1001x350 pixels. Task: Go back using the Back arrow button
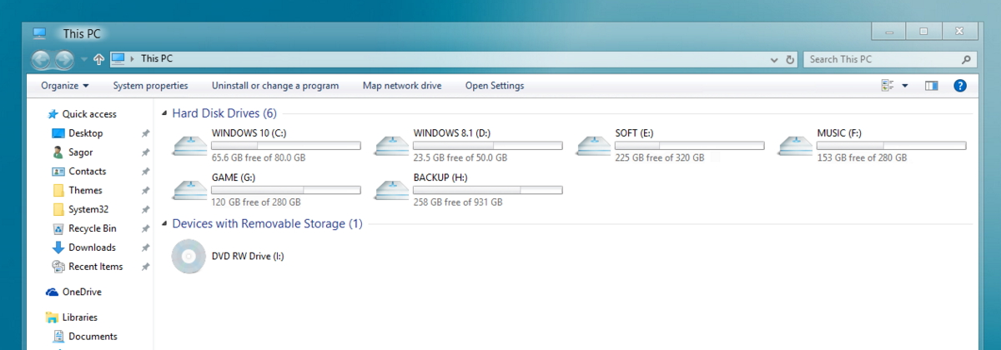click(42, 59)
